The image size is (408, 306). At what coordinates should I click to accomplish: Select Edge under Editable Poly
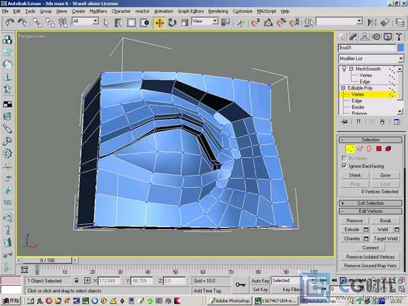357,100
